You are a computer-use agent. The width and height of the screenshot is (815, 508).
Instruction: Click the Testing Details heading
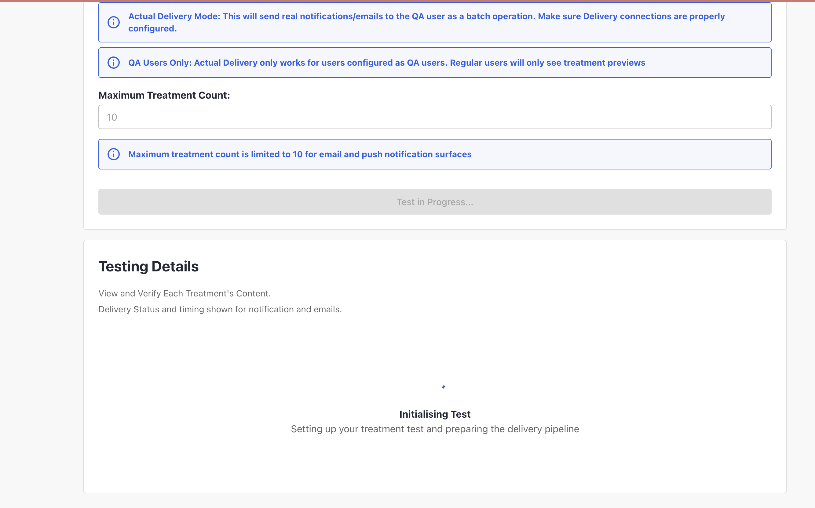pos(148,267)
